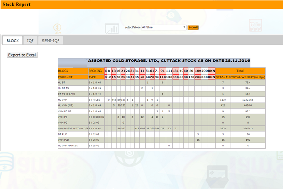This screenshot has height=189, width=283.
Task: Click the HL VNM (NS) product name
Action: pyautogui.click(x=66, y=105)
